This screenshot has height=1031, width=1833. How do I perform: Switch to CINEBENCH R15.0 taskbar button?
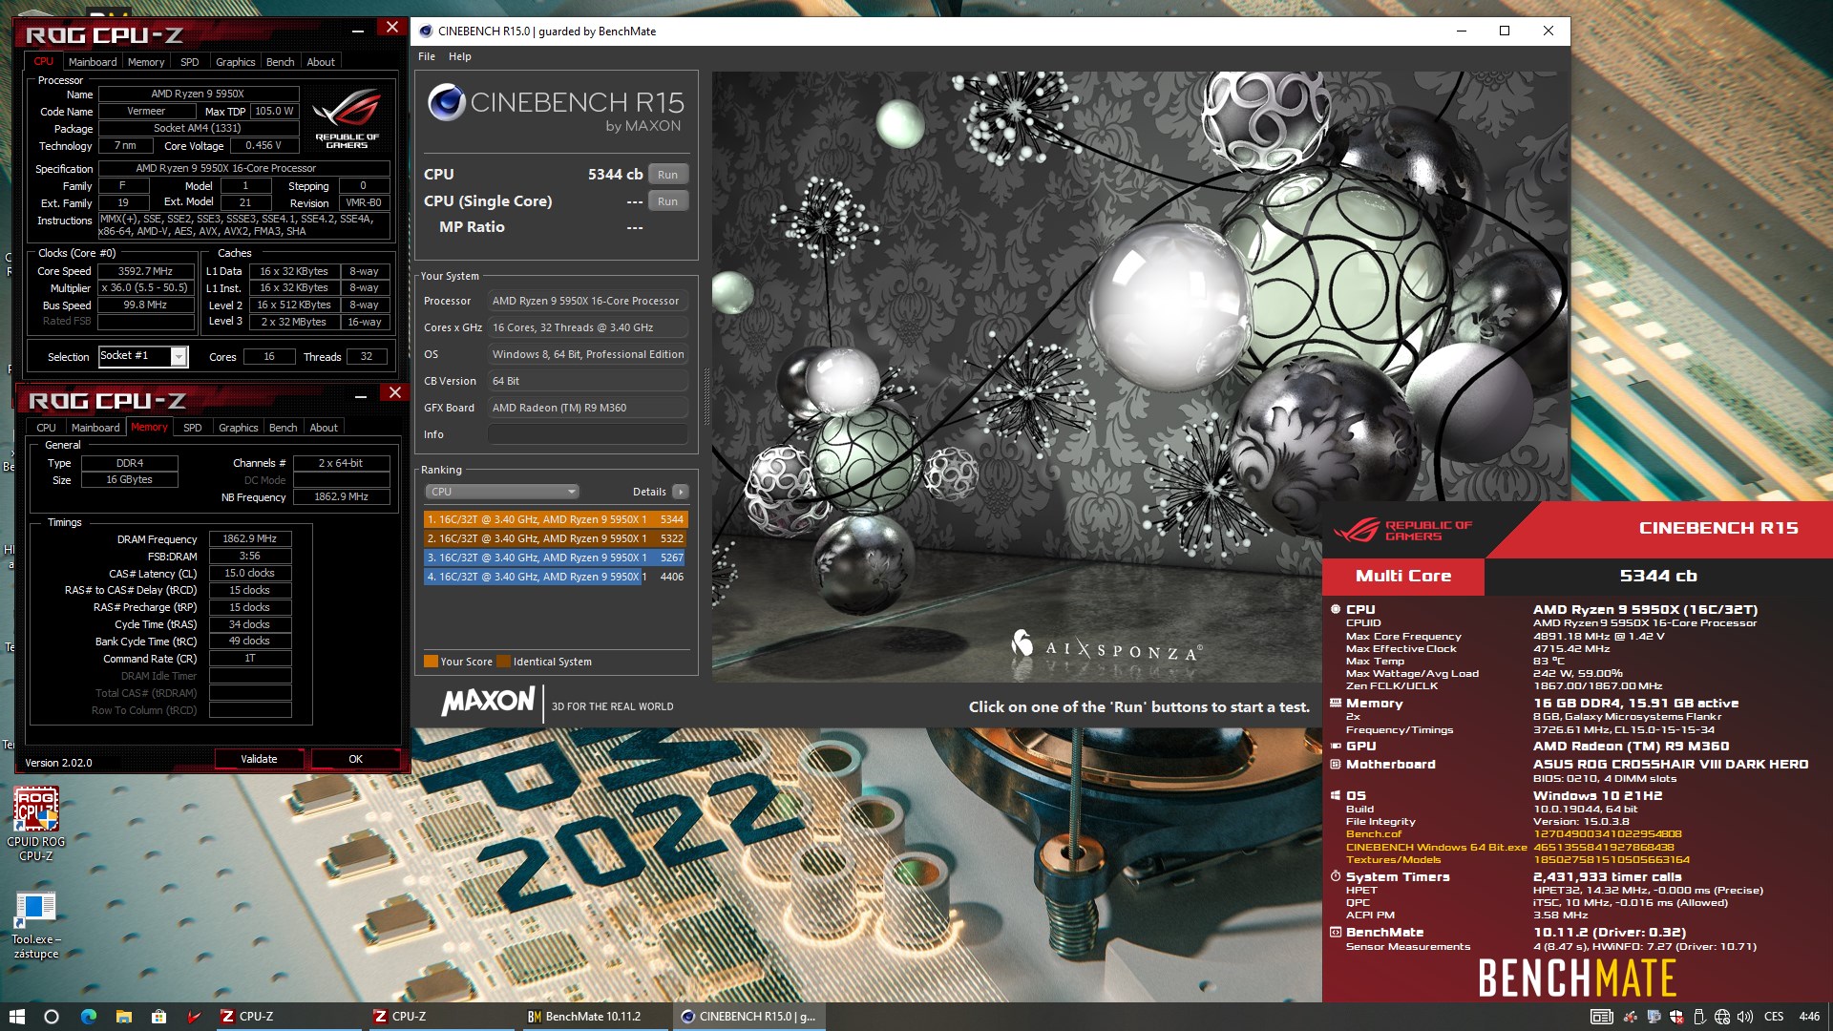click(x=748, y=1017)
